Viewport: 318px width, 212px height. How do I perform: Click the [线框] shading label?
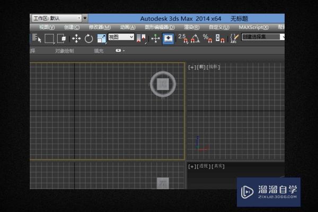point(213,67)
